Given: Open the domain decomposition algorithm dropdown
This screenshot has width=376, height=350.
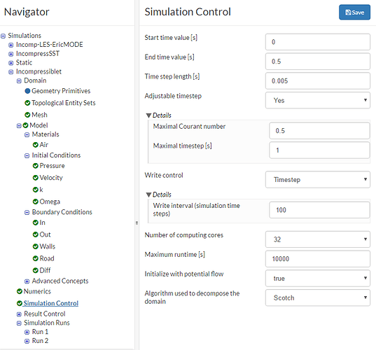Looking at the screenshot, I should (x=318, y=297).
